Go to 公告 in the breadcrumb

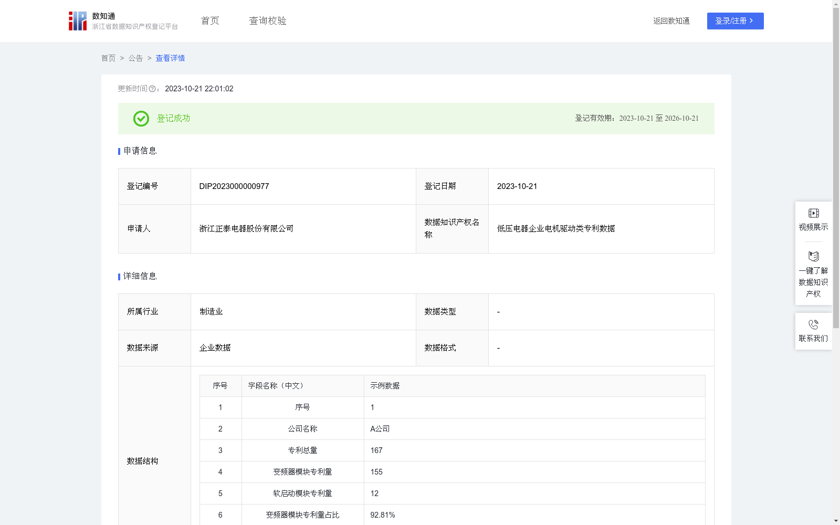(x=135, y=58)
